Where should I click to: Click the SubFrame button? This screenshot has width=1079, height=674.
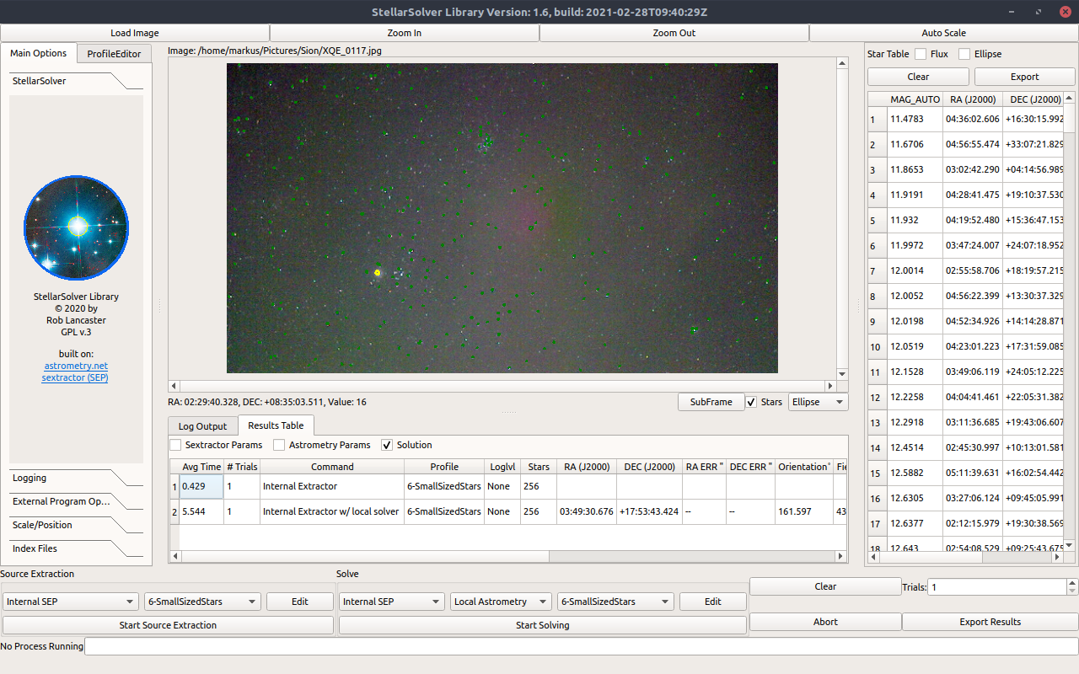[711, 402]
